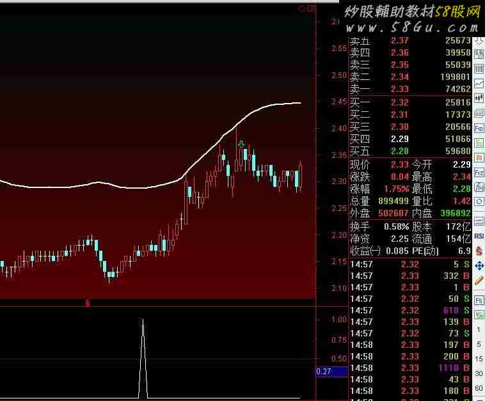This screenshot has width=485, height=401.
Task: Click the white spike in the indicator panel
Action: (143, 359)
